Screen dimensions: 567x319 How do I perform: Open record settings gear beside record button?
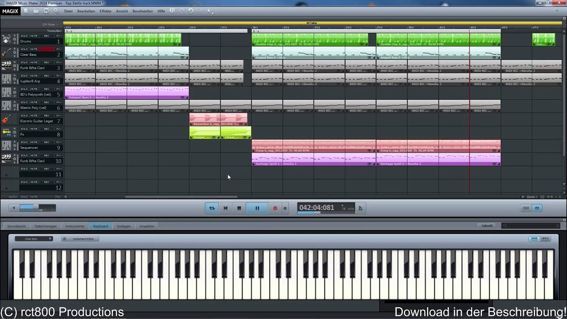click(x=285, y=208)
